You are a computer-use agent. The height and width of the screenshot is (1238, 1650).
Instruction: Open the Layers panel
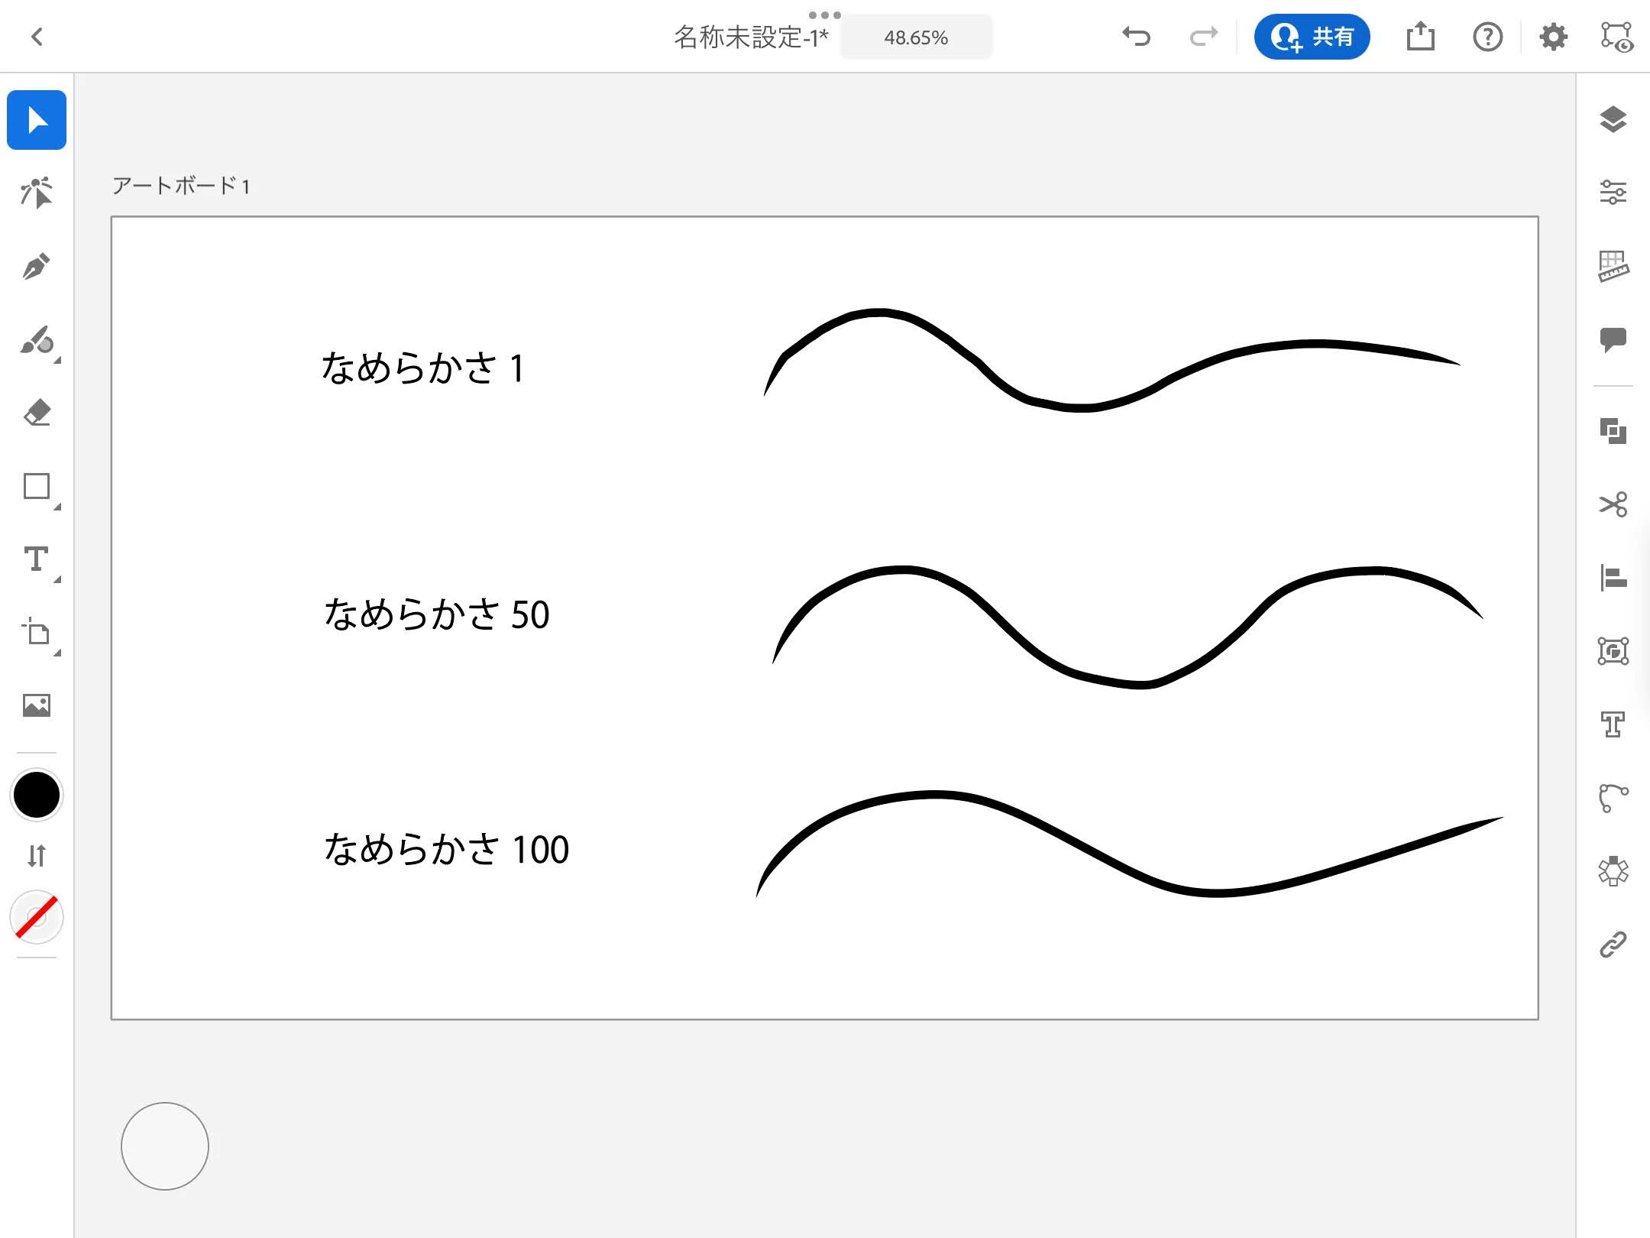(1613, 120)
